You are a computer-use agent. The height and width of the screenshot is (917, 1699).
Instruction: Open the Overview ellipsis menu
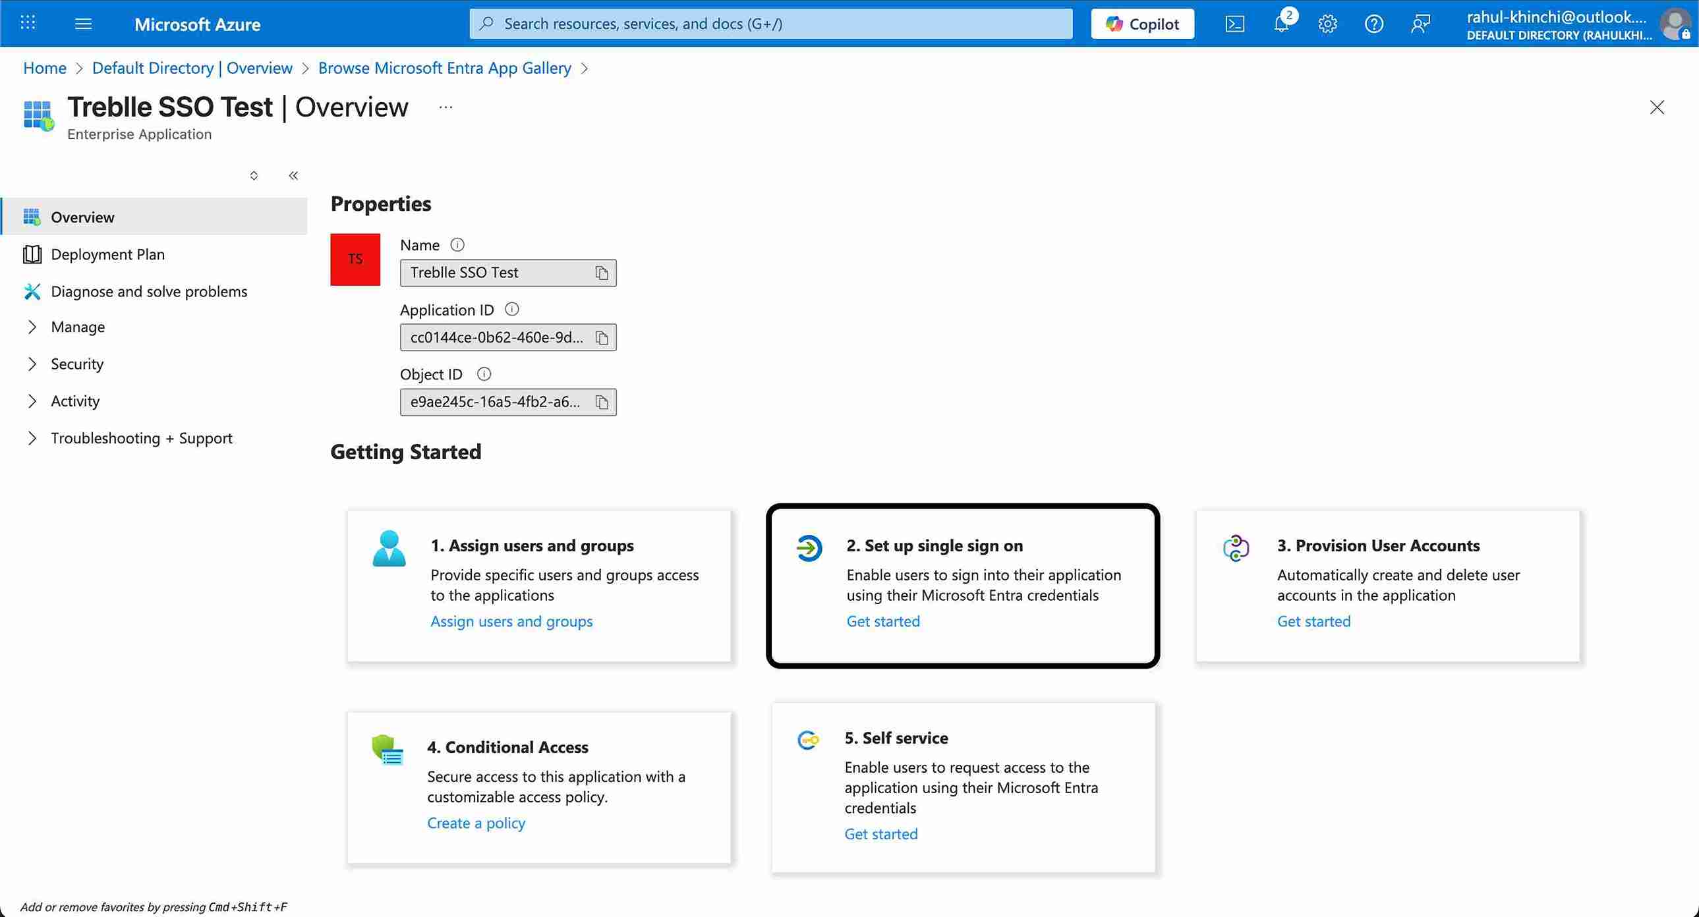coord(446,107)
